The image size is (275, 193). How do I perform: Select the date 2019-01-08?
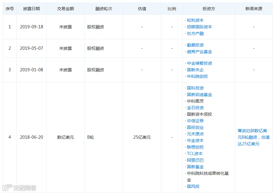pyautogui.click(x=32, y=70)
